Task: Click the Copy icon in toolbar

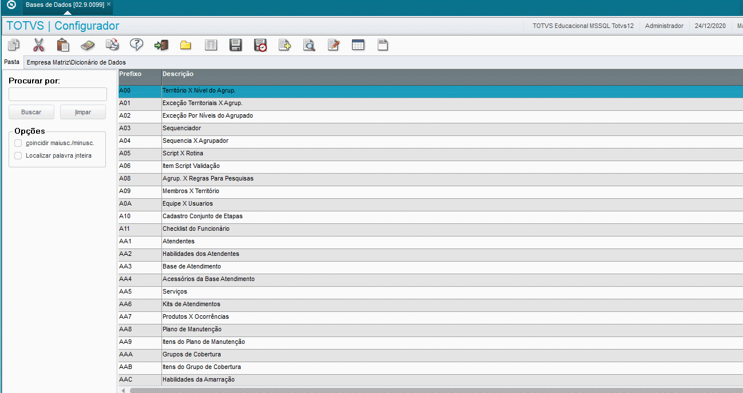Action: click(x=14, y=45)
